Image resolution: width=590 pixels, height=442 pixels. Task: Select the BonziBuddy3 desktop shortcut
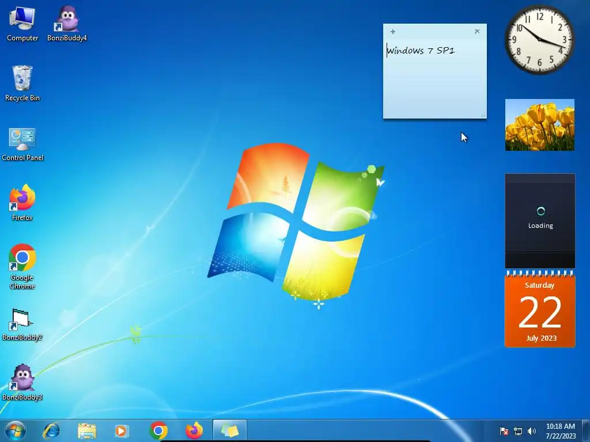pos(22,382)
